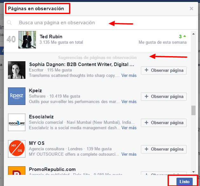The width and height of the screenshot is (200, 186).
Task: Click the green weekly likes count 3
Action: (180, 37)
